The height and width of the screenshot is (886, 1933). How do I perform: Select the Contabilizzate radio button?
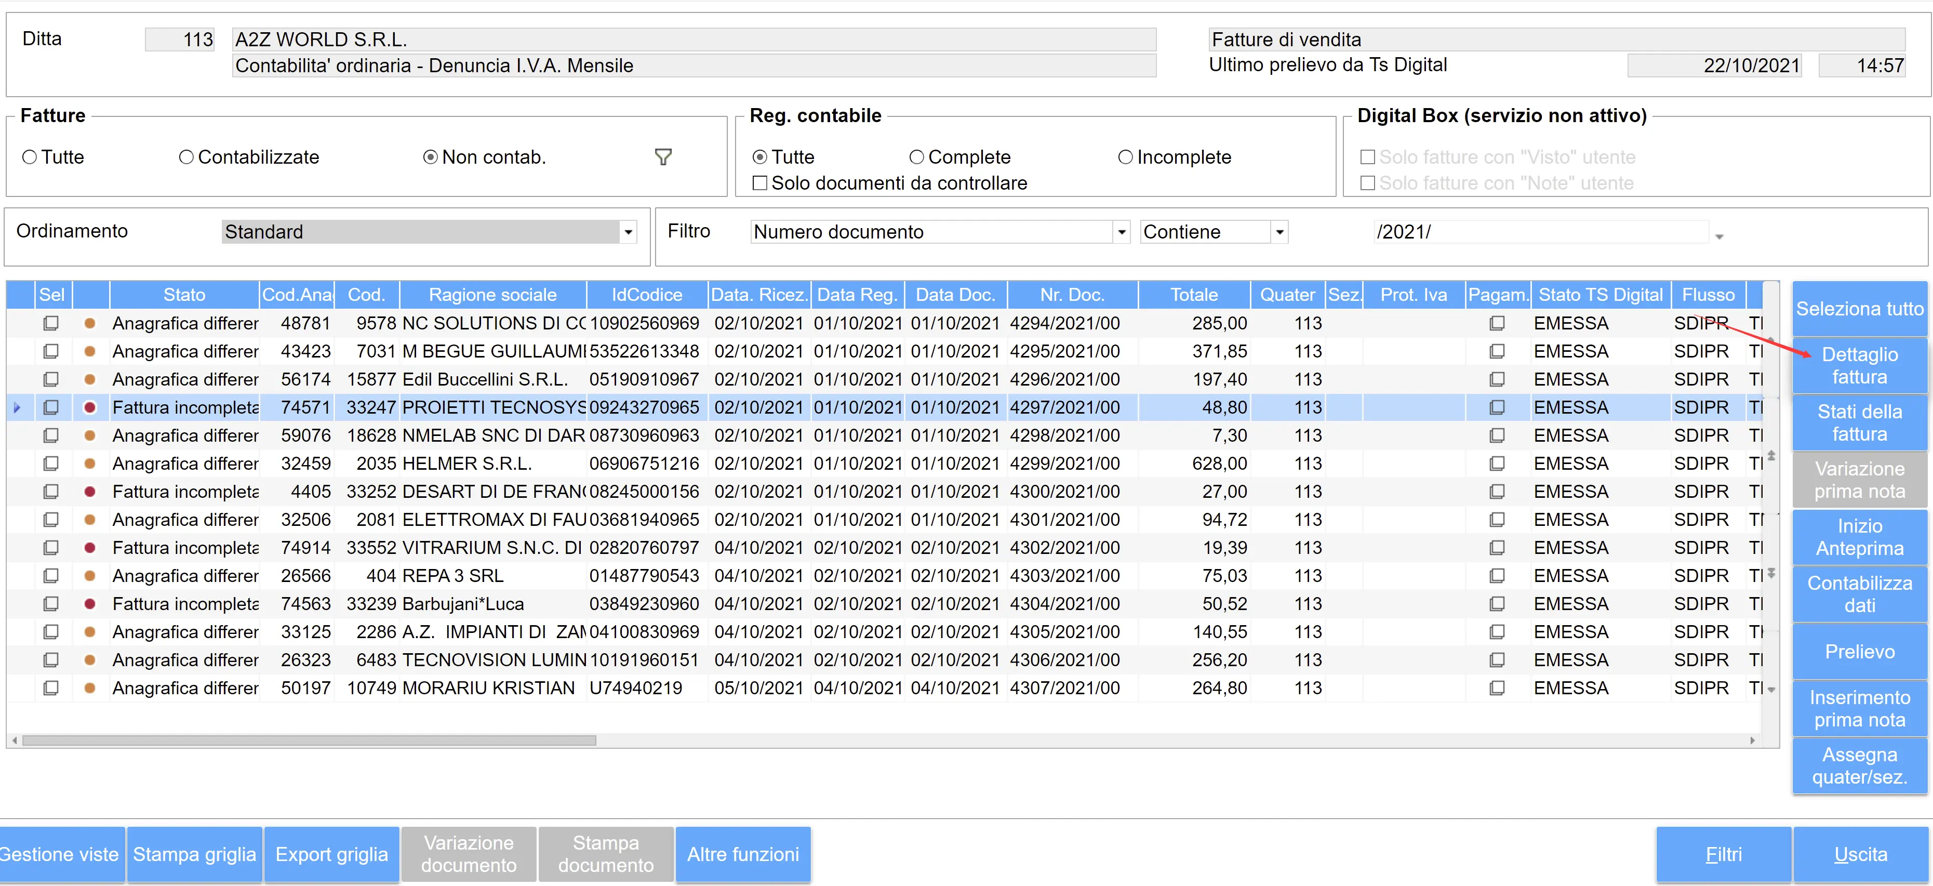coord(186,157)
